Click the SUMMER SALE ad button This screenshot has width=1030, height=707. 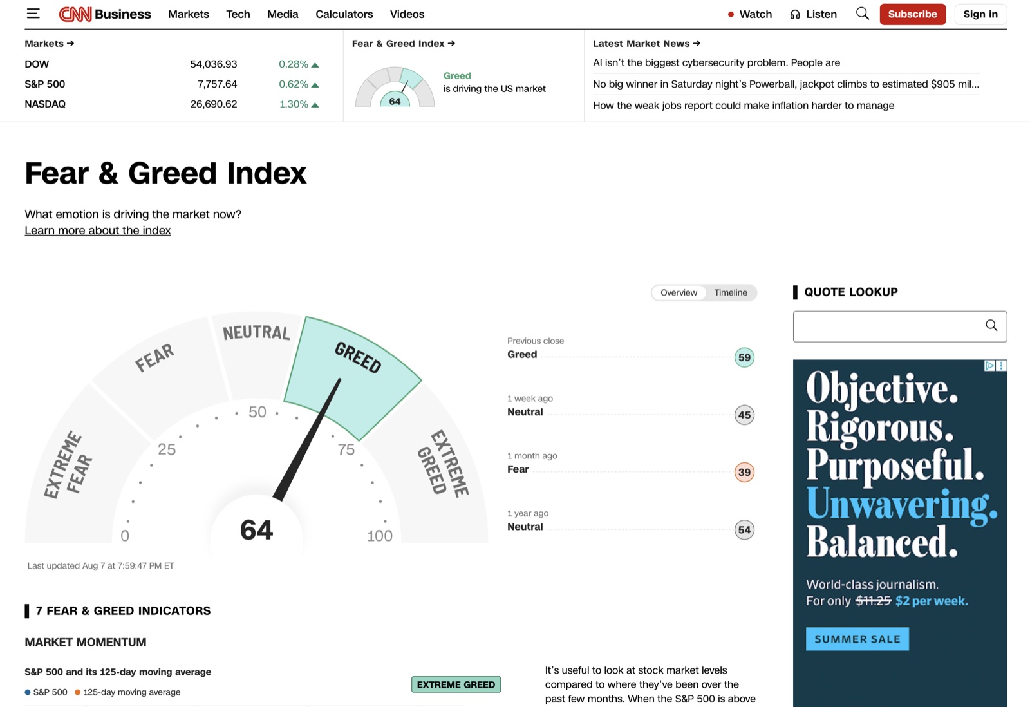tap(857, 639)
